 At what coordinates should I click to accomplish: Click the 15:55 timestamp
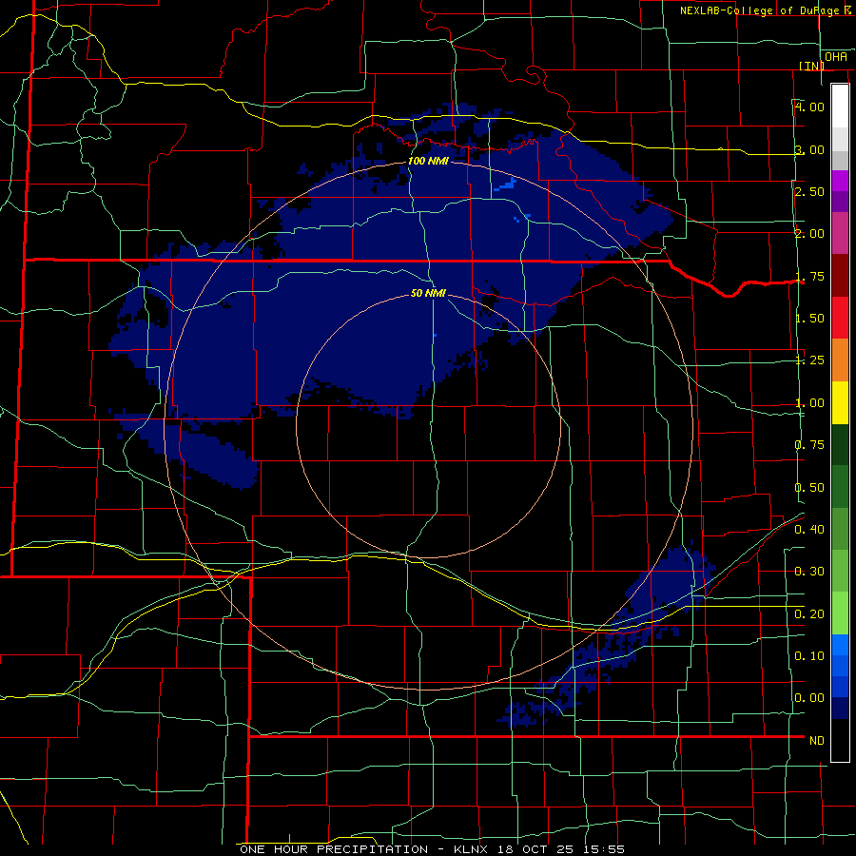coord(603,849)
